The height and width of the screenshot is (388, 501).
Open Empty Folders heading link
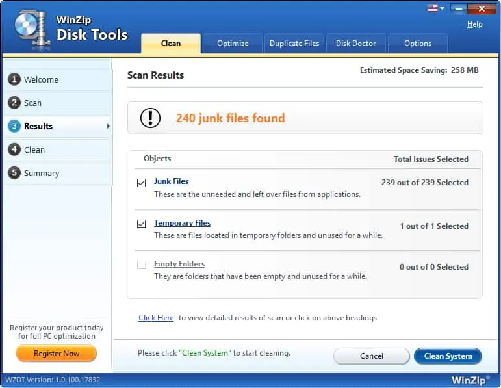179,264
